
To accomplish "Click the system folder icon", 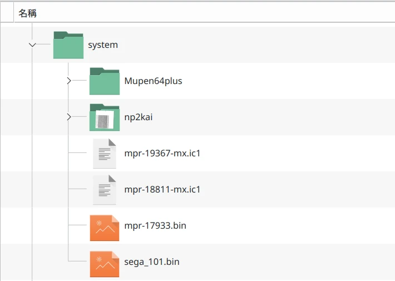I will click(x=68, y=45).
